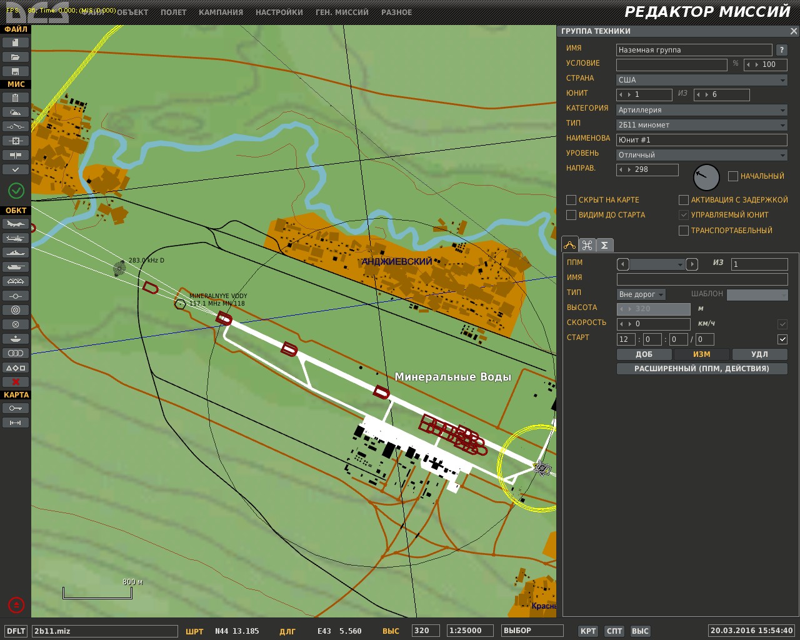Enable the НАЧАЛЬНЫЙ checkbox
This screenshot has height=640, width=800.
733,176
